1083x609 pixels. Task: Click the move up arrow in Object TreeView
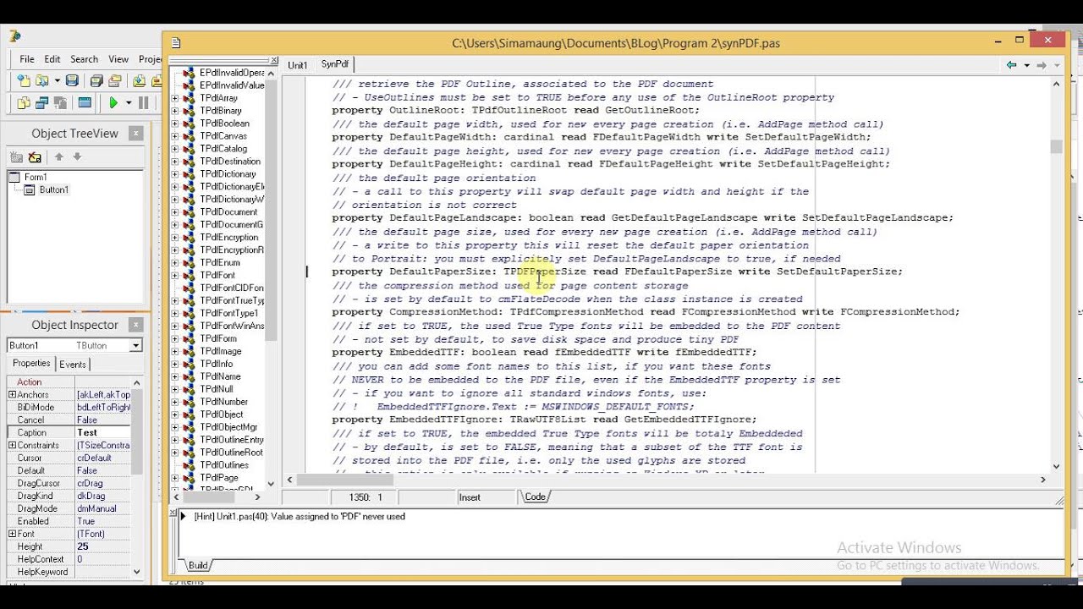[59, 156]
